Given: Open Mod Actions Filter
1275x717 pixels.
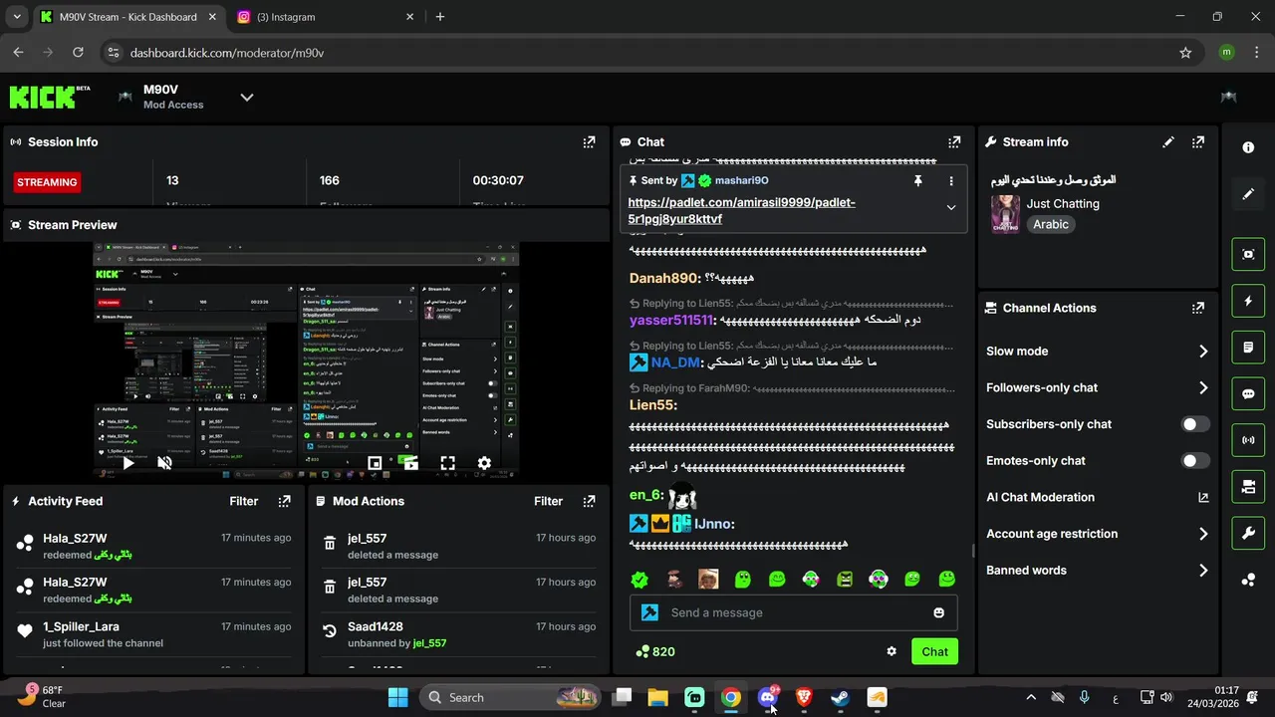Looking at the screenshot, I should 548,501.
